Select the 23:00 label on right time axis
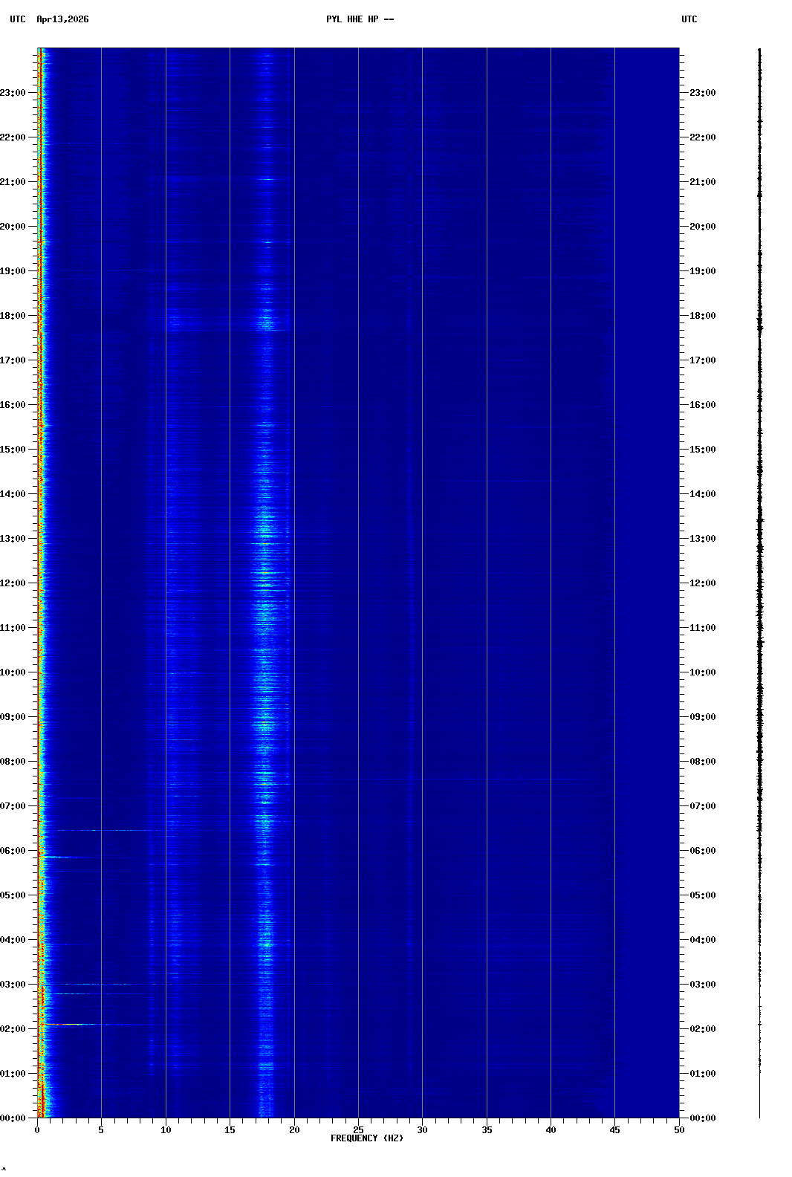This screenshot has height=1177, width=792. click(703, 93)
